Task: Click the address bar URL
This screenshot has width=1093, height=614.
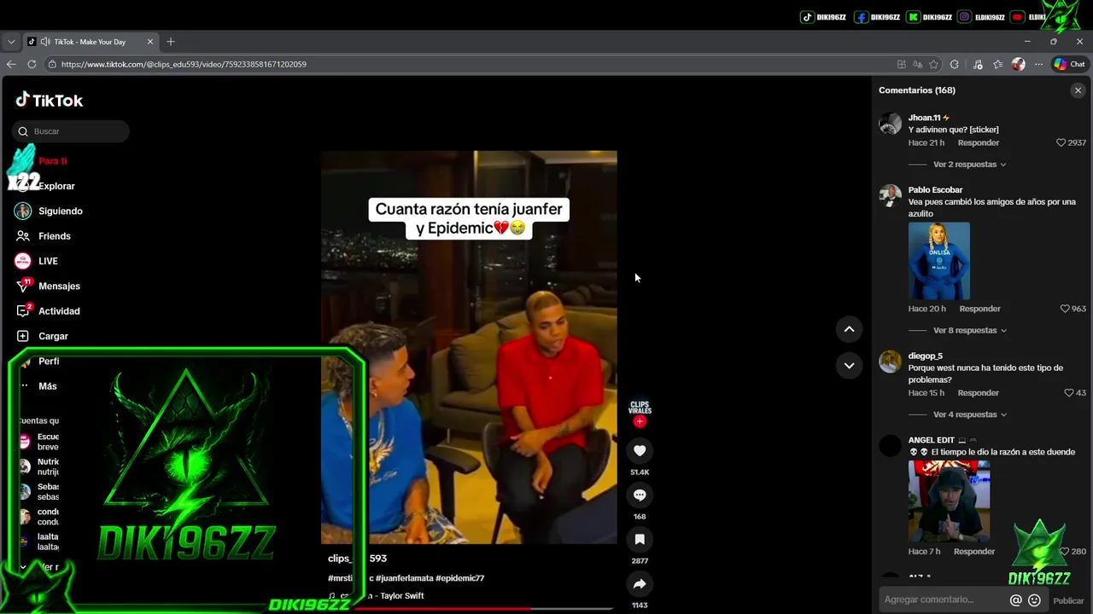Action: (184, 64)
